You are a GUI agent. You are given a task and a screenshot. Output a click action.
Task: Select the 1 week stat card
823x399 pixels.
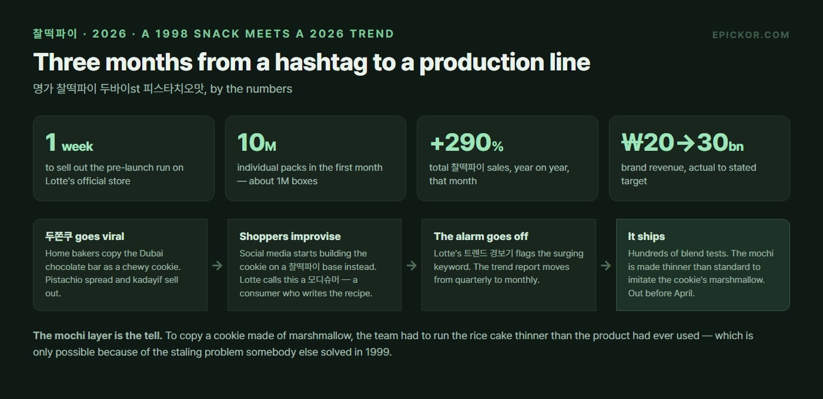coord(123,158)
